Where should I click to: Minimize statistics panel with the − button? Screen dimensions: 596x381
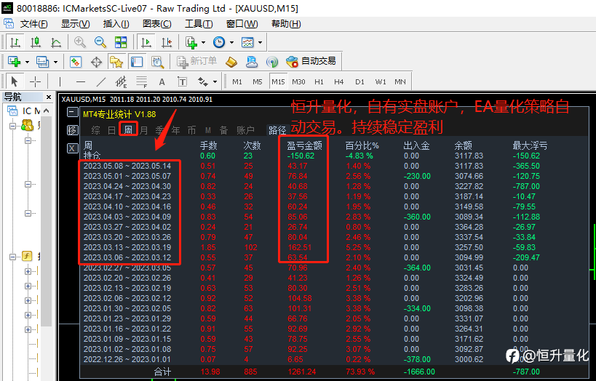(72, 112)
